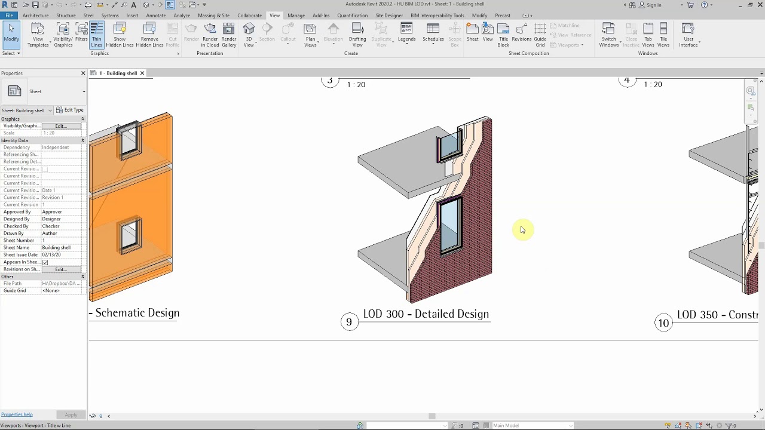Toggle Appears In Sheet List checkbox

tap(45, 262)
